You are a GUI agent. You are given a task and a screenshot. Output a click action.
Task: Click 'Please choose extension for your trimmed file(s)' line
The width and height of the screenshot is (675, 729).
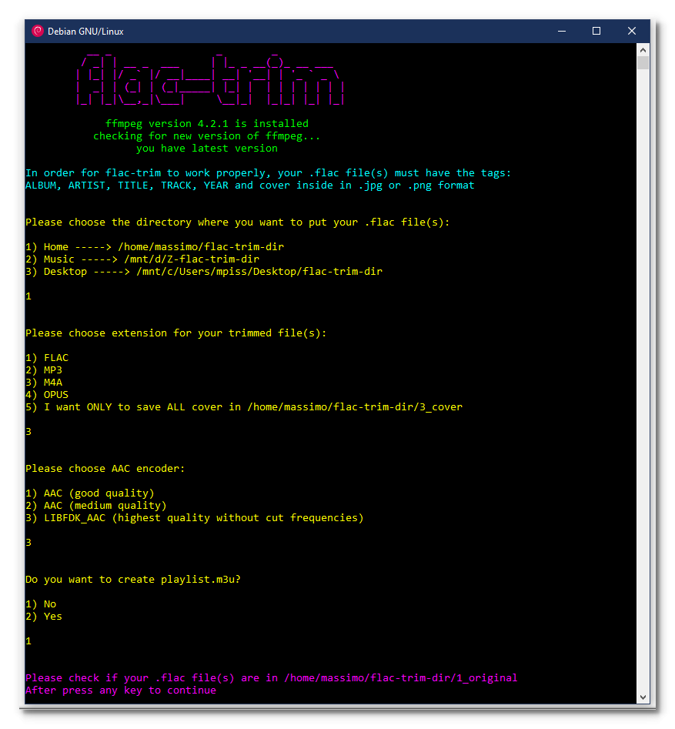[x=175, y=333]
